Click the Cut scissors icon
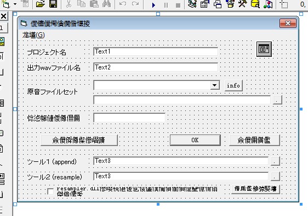This screenshot has width=308, height=216. click(69, 4)
